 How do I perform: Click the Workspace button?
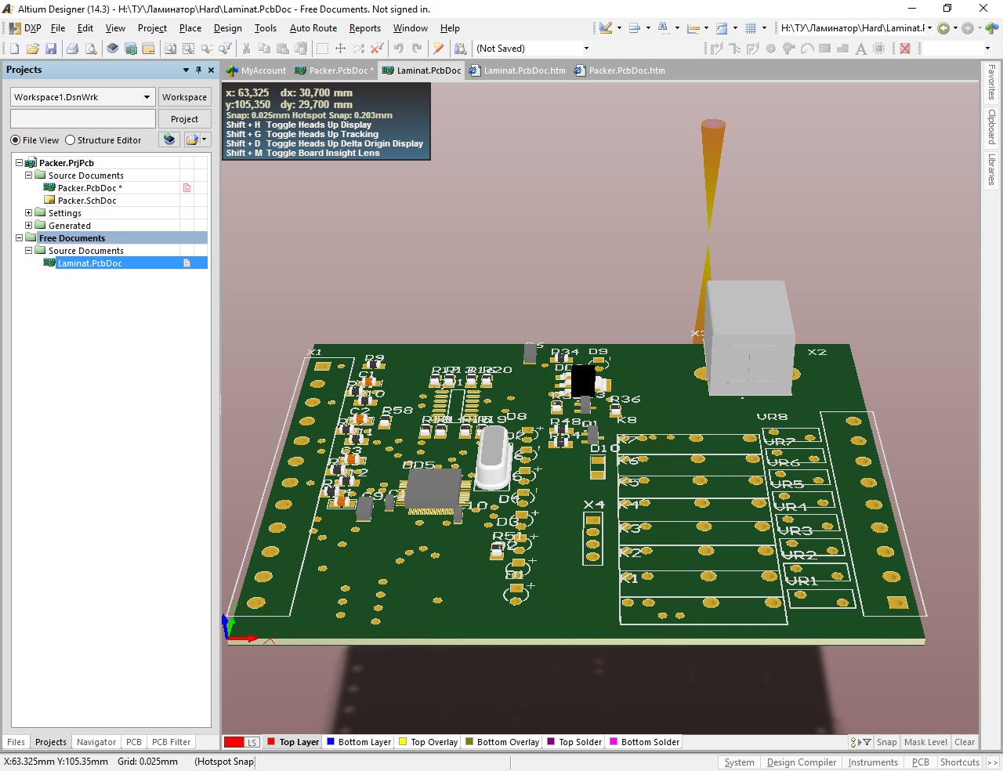(x=184, y=97)
